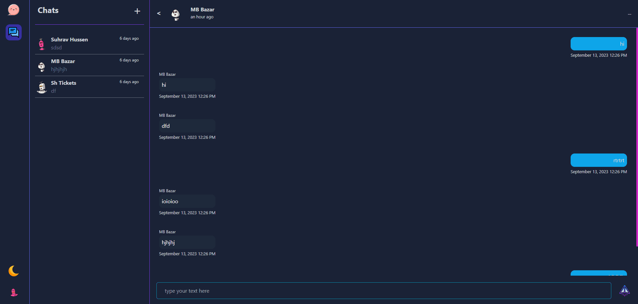Open the three-dot chat options menu

click(x=629, y=14)
